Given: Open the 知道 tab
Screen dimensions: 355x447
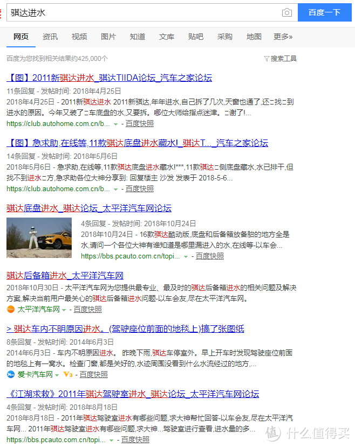Looking at the screenshot, I should point(138,37).
